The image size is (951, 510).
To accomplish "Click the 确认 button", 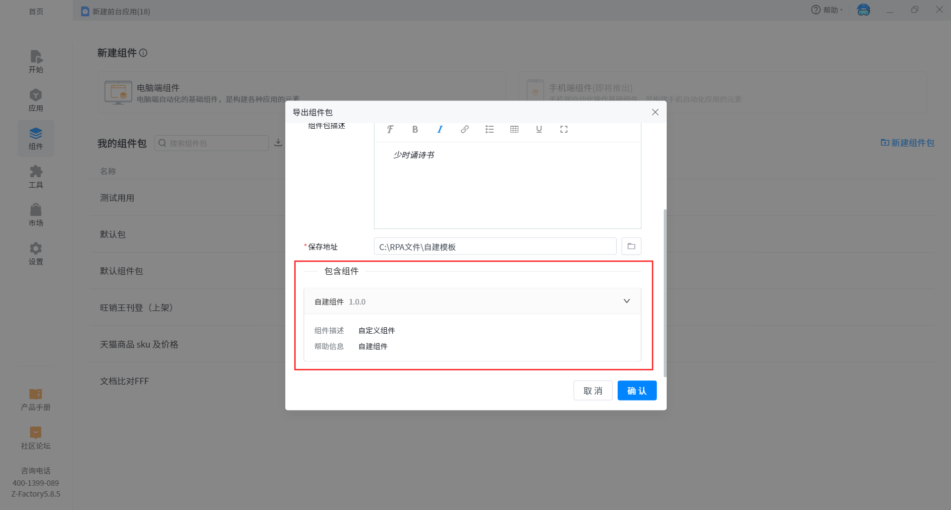I will click(x=636, y=391).
